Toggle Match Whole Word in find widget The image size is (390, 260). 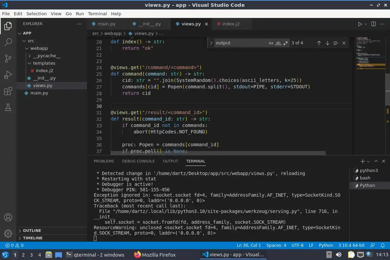point(278,43)
